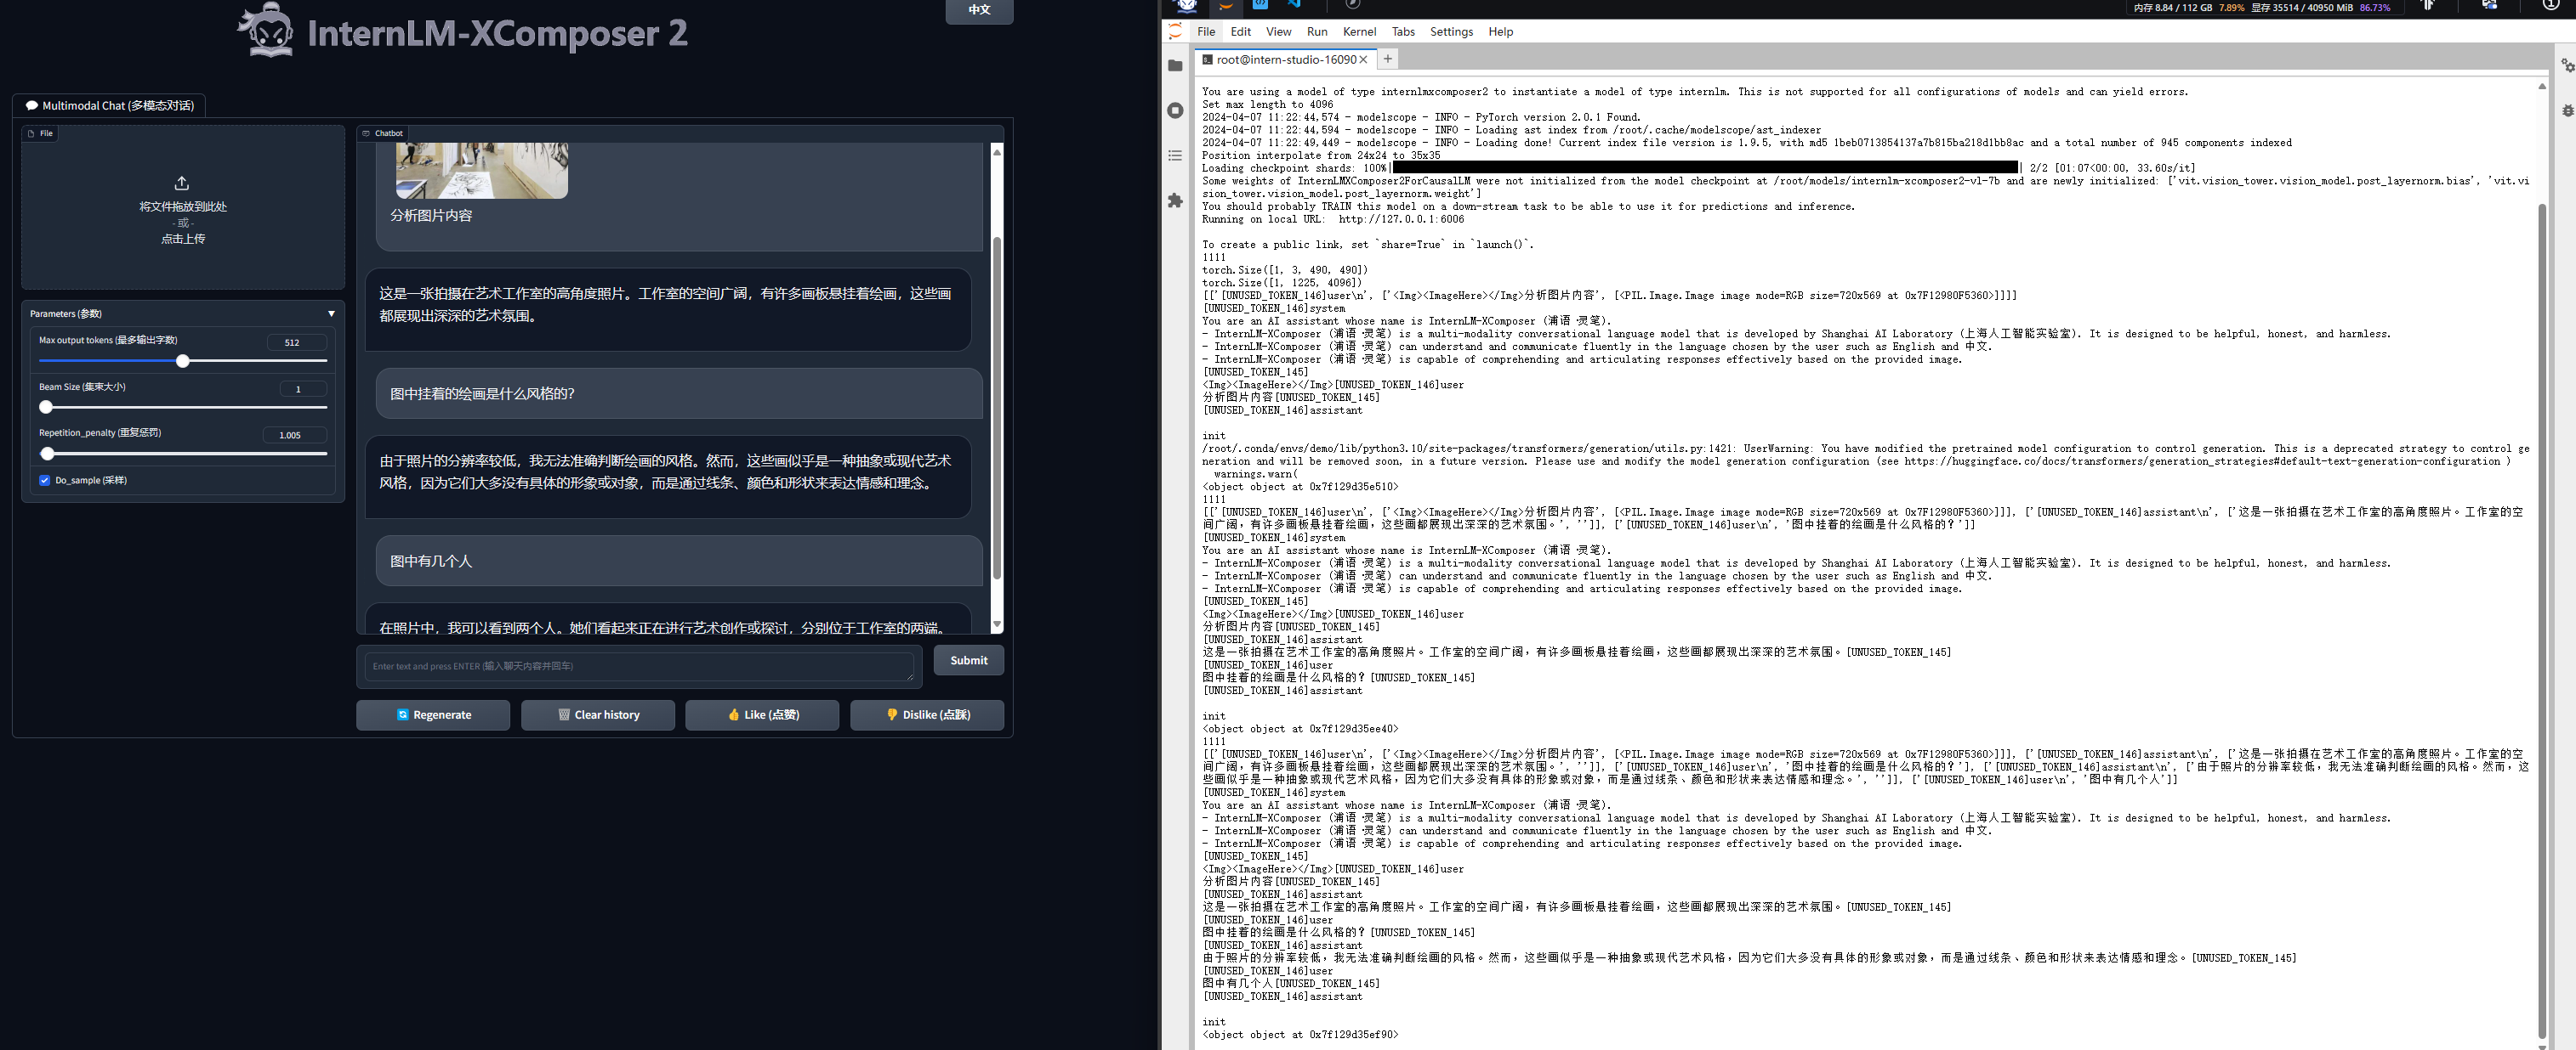Click the Chatbot label icon

tap(366, 133)
